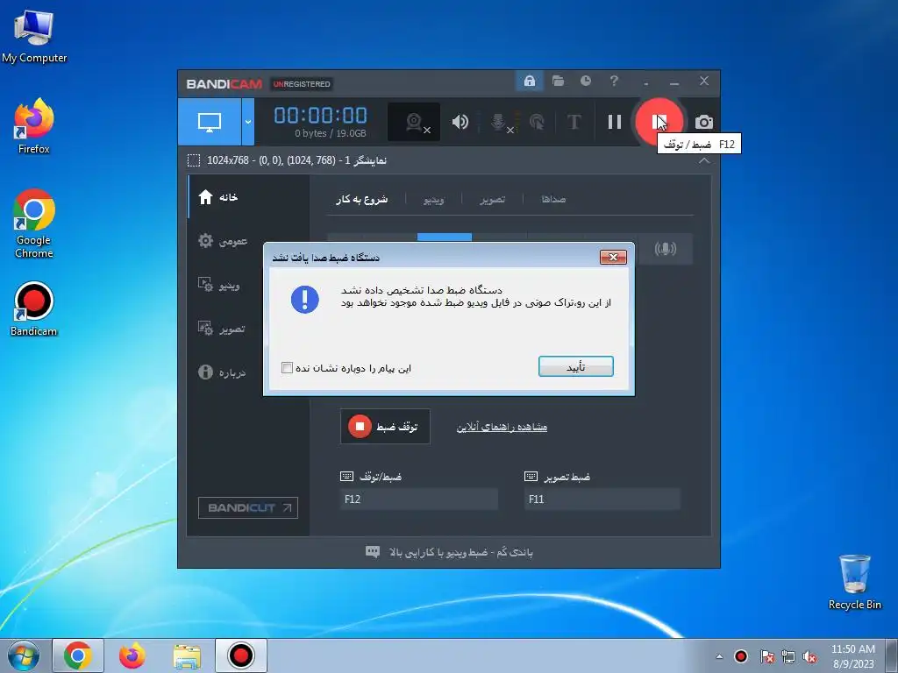Select the خانه (Home) sidebar item
Image resolution: width=898 pixels, height=673 pixels.
248,197
